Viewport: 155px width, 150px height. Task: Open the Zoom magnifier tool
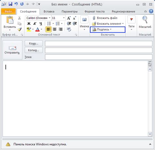click(x=145, y=22)
